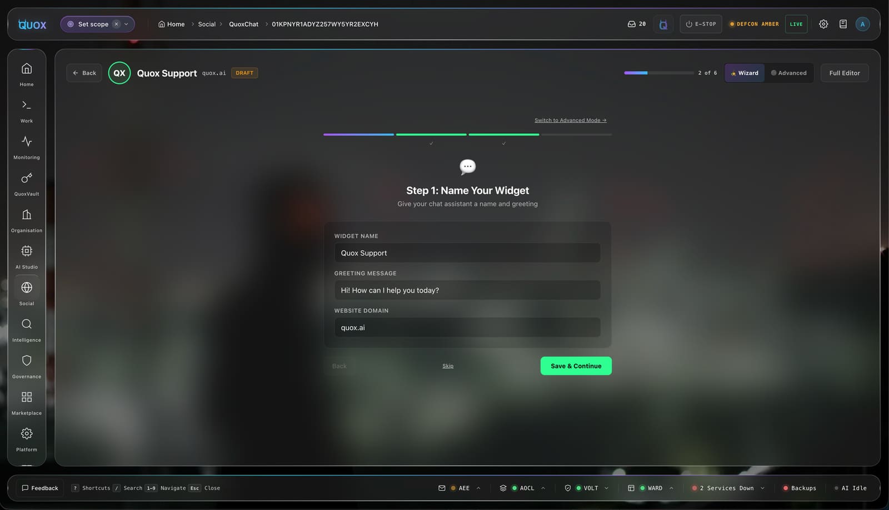The image size is (889, 510).
Task: Open the inbox showing 20 items
Action: pos(637,24)
